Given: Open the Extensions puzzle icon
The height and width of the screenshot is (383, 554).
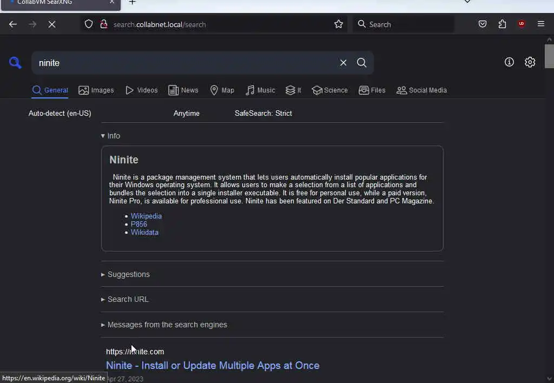Looking at the screenshot, I should click(502, 24).
